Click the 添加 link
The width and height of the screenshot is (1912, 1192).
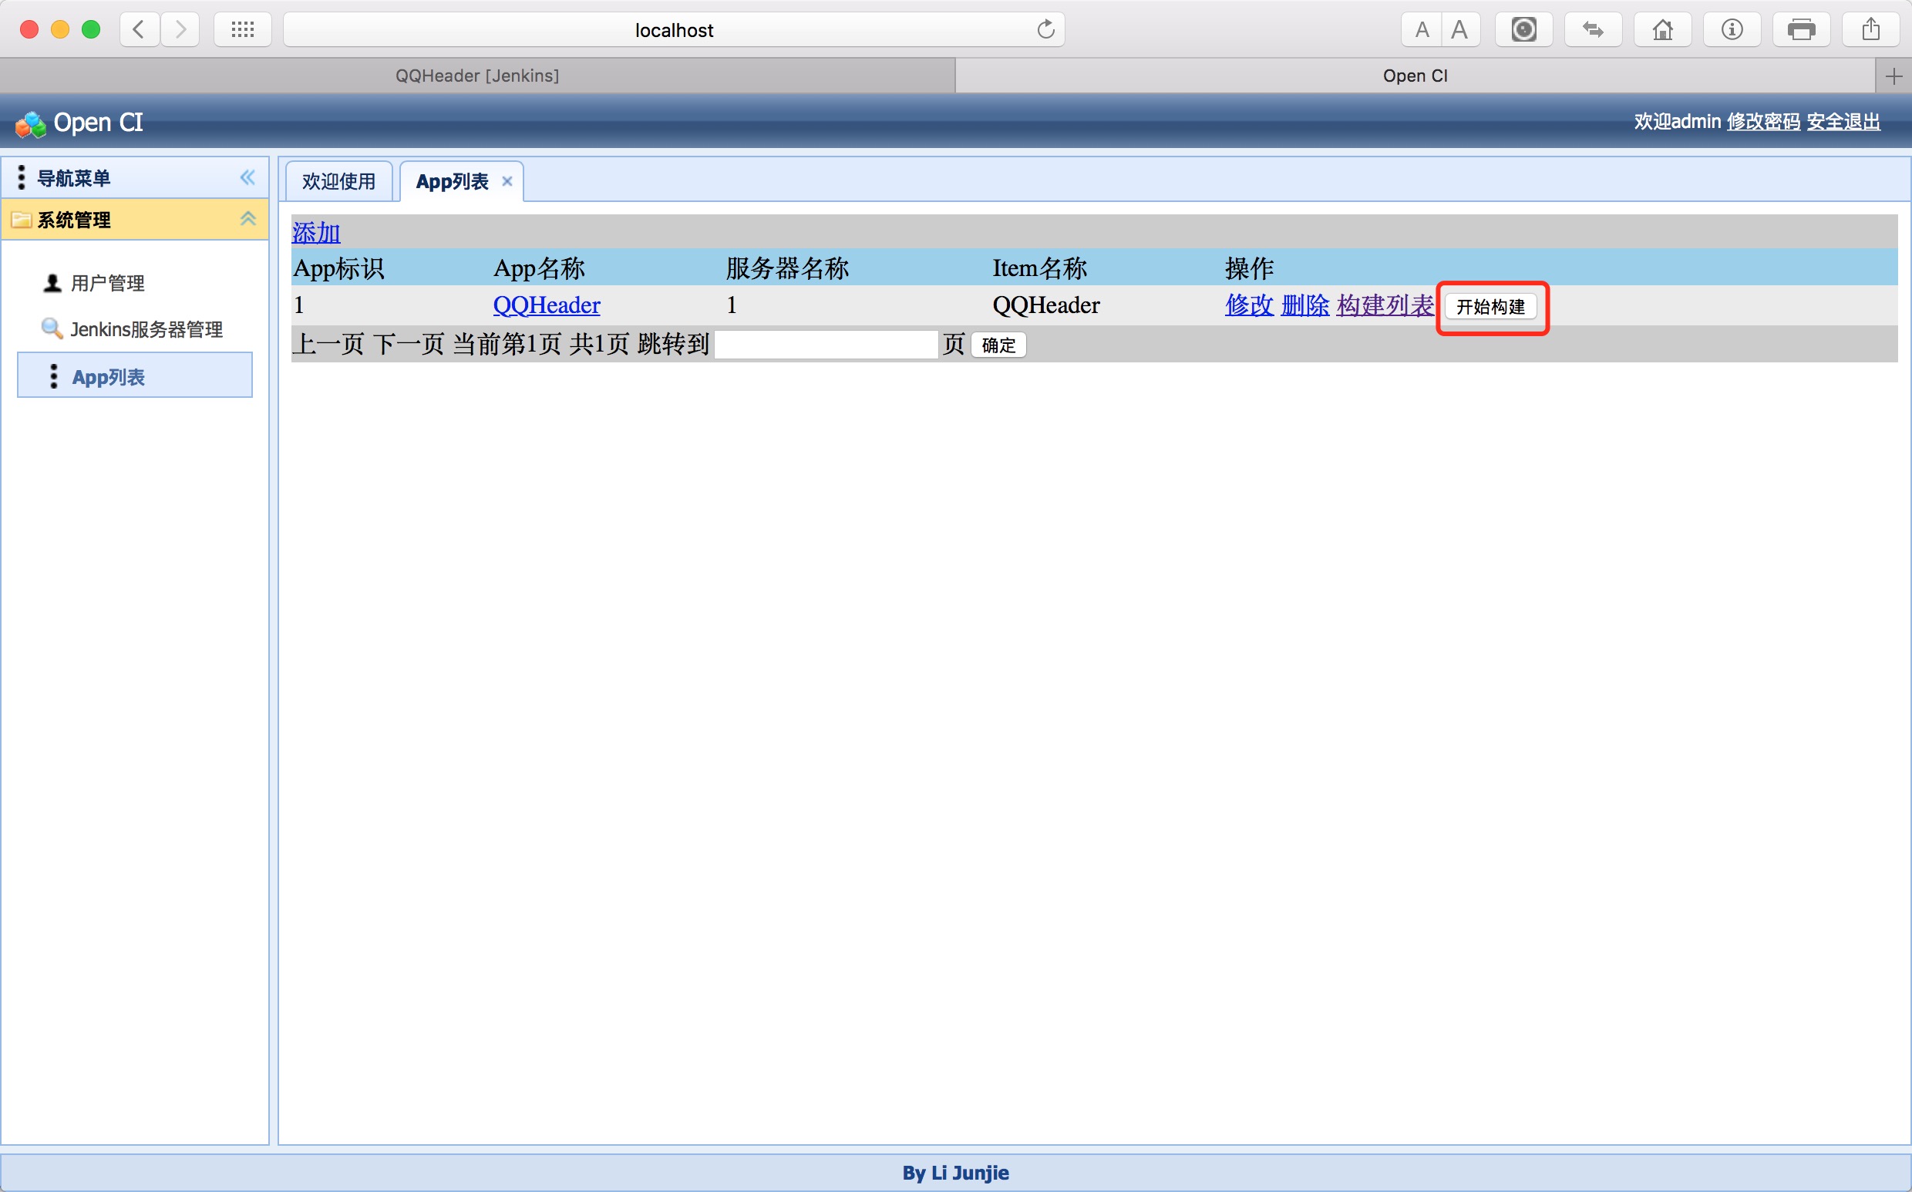tap(316, 233)
